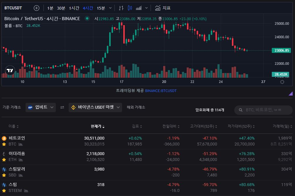Sort by 현재가 column
The height and width of the screenshot is (196, 295).
click(x=97, y=126)
